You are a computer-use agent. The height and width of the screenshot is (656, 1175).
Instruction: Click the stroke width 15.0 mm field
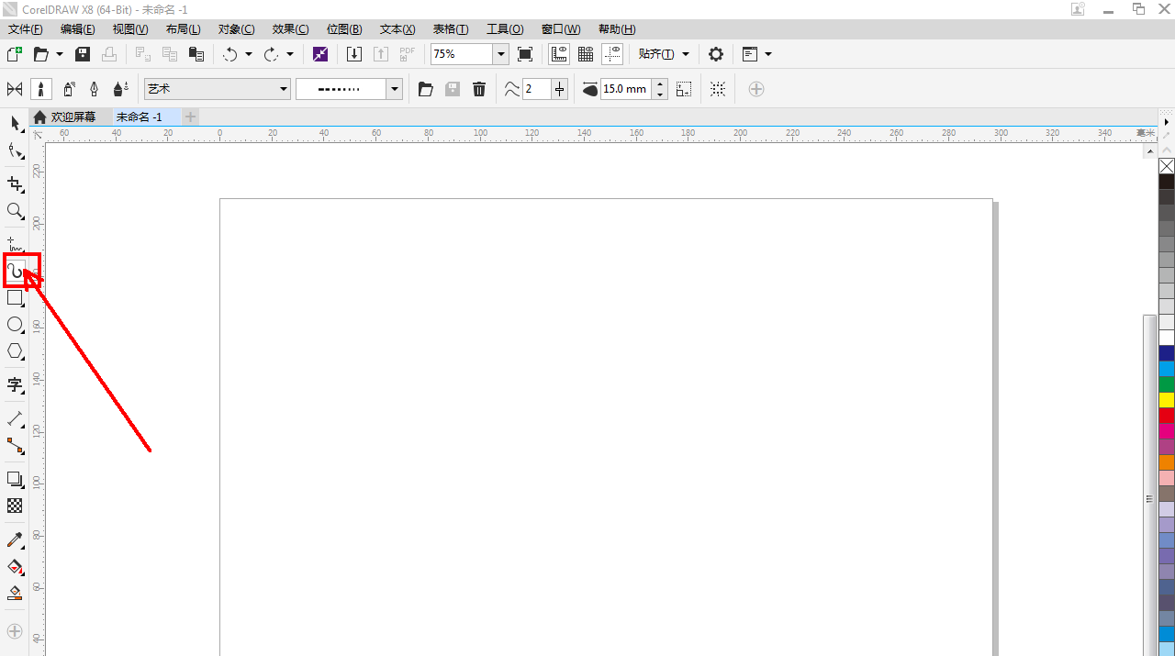pyautogui.click(x=625, y=89)
